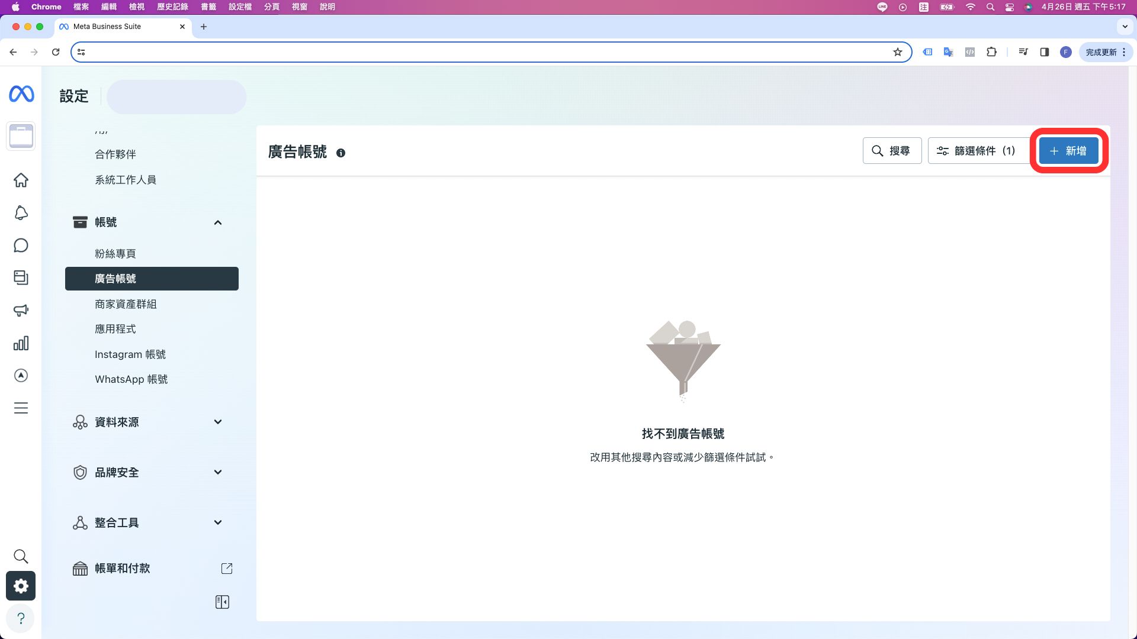
Task: Close the Meta Business Suite tab
Action: point(182,27)
